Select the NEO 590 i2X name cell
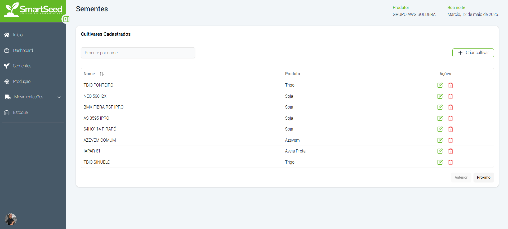Screen dimensions: 508x229 pyautogui.click(x=95, y=96)
